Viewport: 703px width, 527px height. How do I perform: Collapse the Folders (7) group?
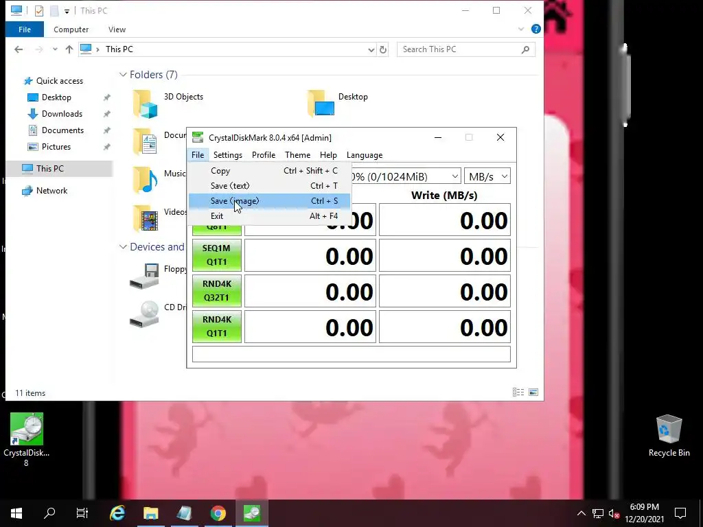[123, 75]
